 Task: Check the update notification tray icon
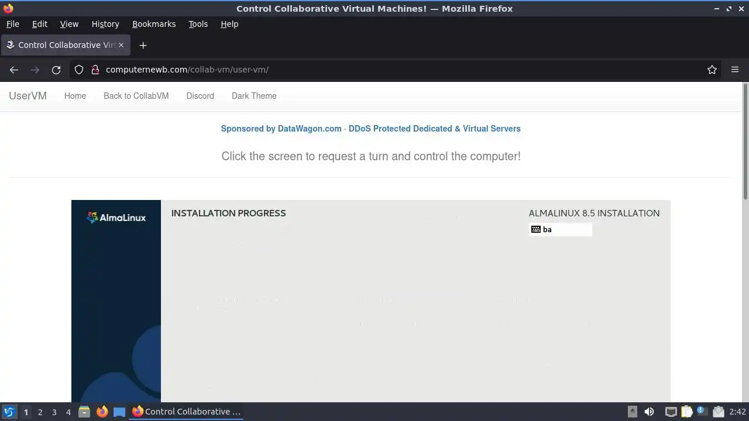[x=702, y=412]
